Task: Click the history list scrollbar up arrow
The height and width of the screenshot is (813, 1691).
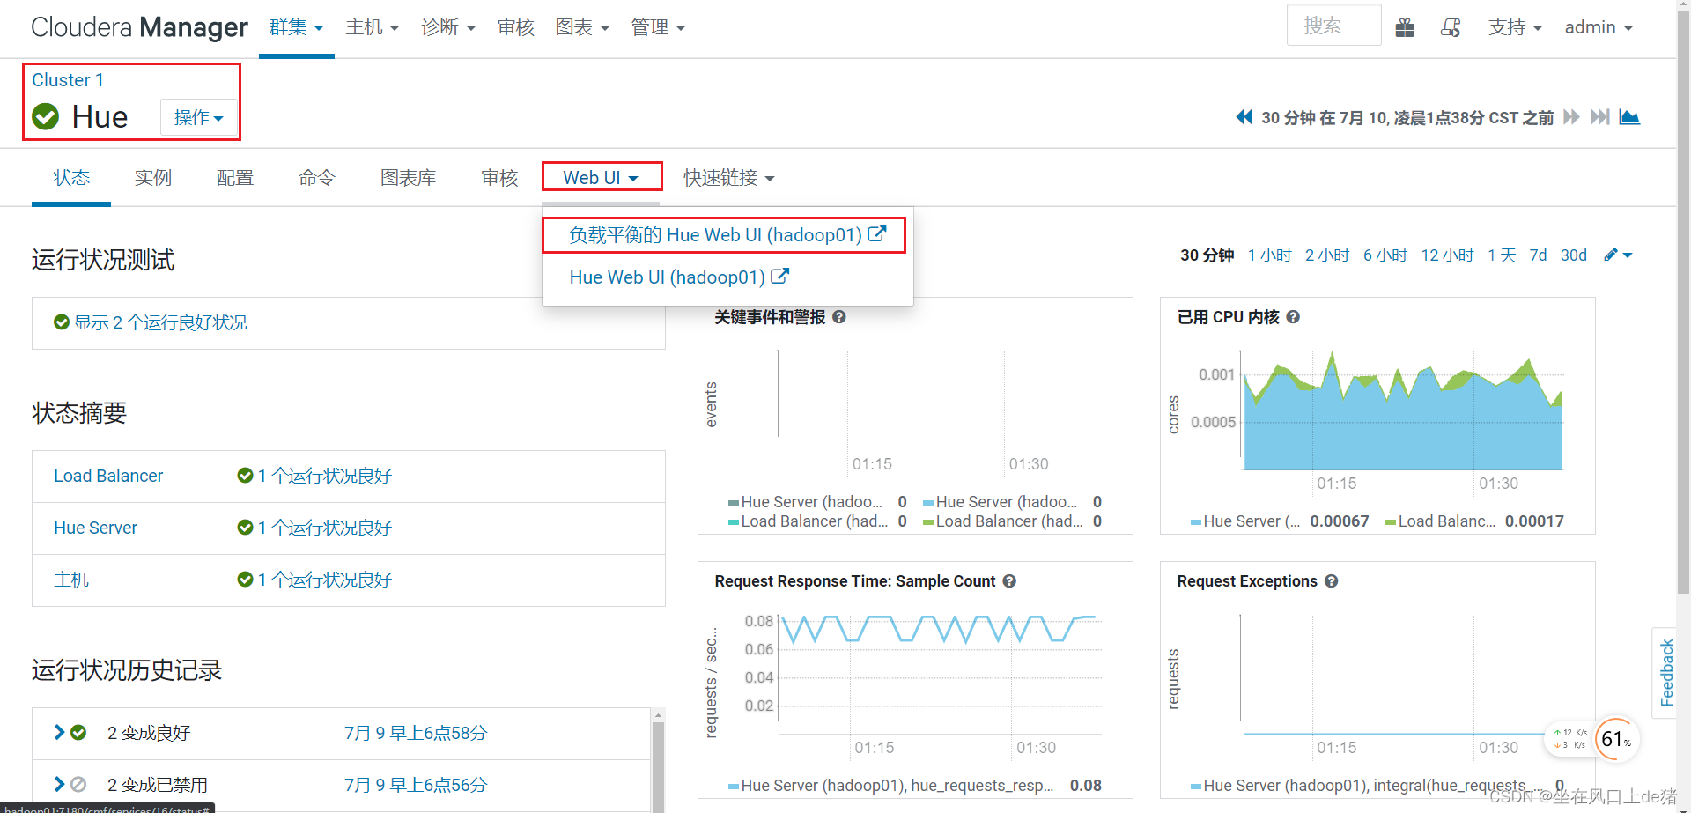Action: 658,716
